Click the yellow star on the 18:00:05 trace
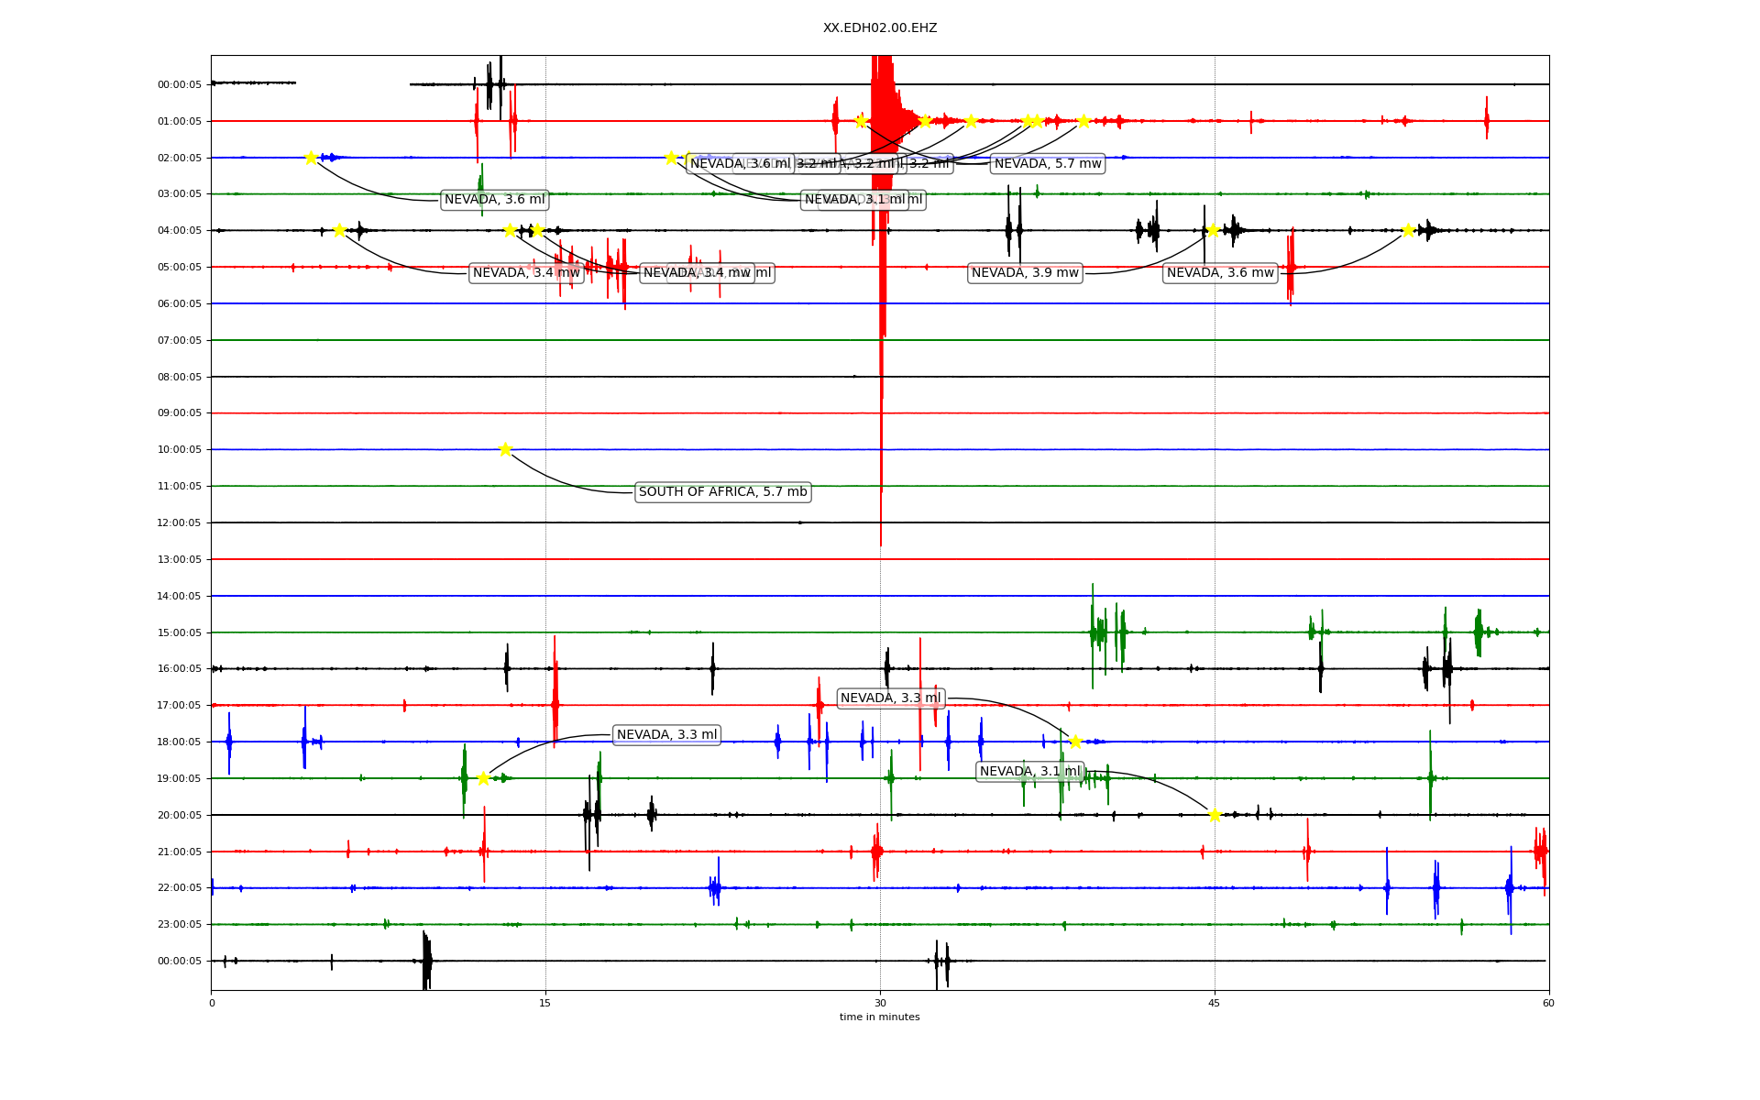Image resolution: width=1760 pixels, height=1100 pixels. [x=1075, y=742]
